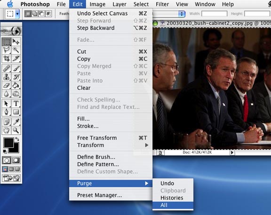This screenshot has height=215, width=271.
Task: Select the History Brush tool
Action: (x=16, y=77)
